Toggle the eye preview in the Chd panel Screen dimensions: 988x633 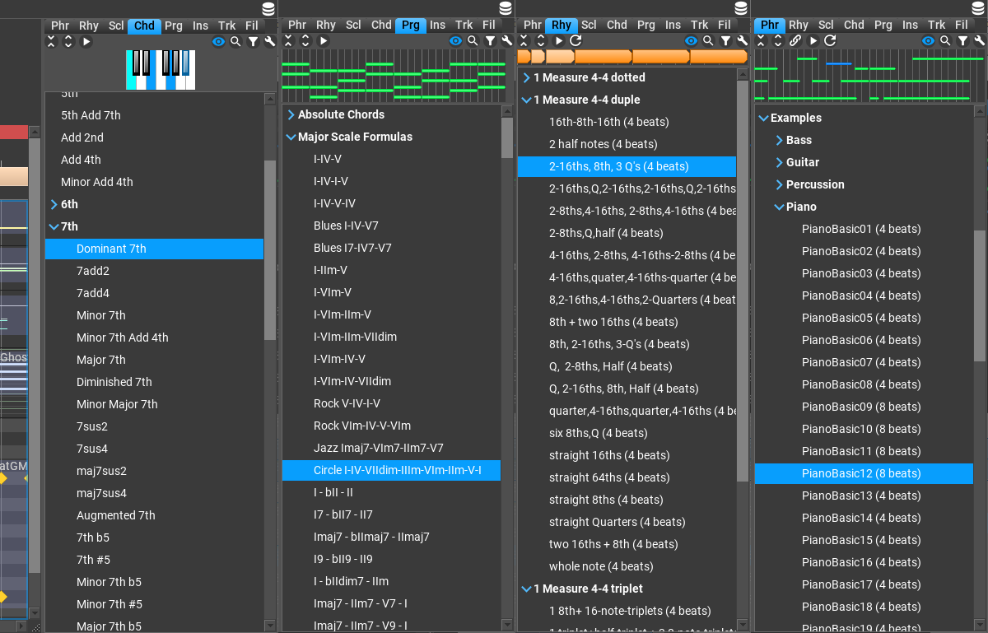(x=217, y=40)
